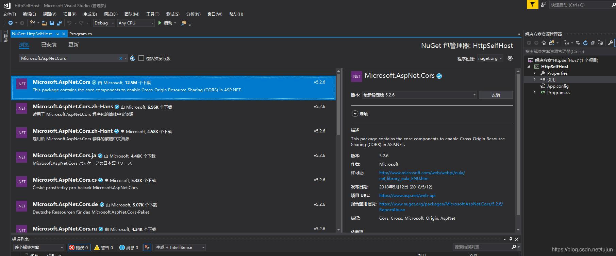Open package source nuget.org dropdown

490,58
